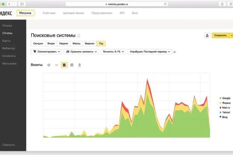This screenshot has width=233, height=155.
Task: Open the Метрика logo badge
Action: point(26,13)
